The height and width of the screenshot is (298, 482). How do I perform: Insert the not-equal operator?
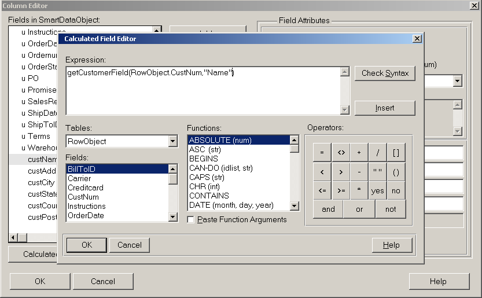click(x=341, y=153)
